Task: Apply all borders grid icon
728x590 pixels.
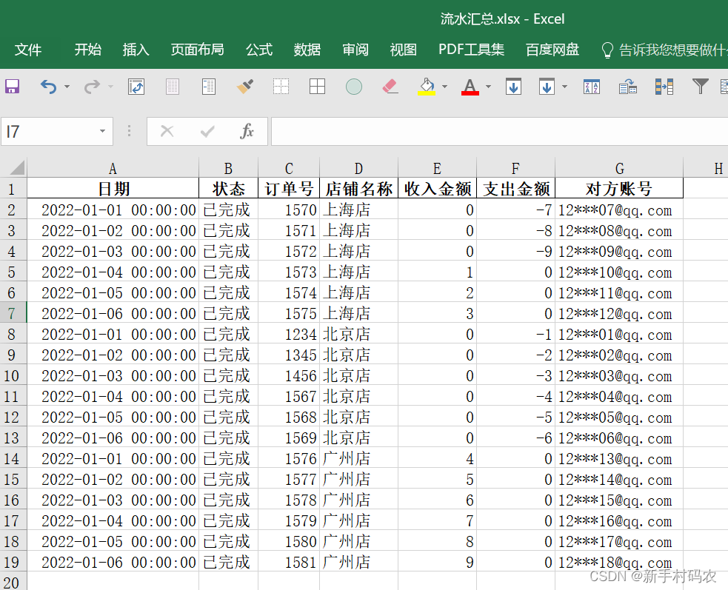Action: point(317,87)
